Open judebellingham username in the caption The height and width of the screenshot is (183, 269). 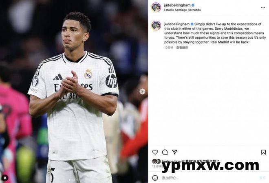tap(177, 24)
